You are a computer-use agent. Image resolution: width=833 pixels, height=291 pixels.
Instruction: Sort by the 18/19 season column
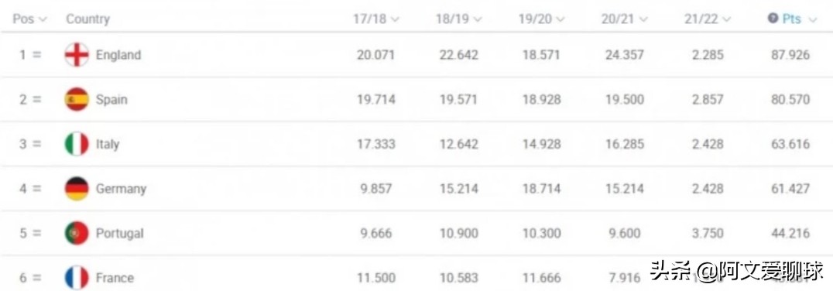coord(458,19)
